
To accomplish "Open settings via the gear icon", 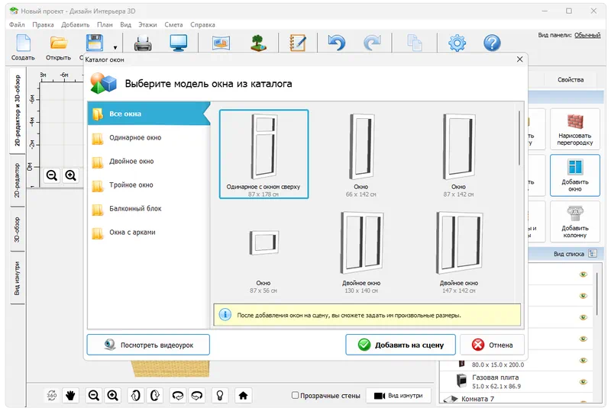I will [x=457, y=43].
